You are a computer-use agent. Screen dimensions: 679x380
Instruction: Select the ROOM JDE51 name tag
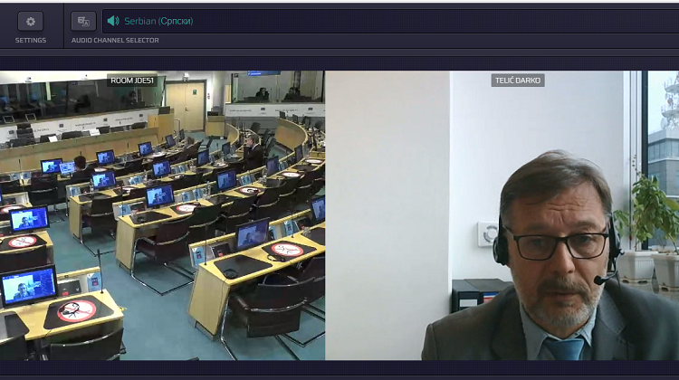(x=132, y=80)
